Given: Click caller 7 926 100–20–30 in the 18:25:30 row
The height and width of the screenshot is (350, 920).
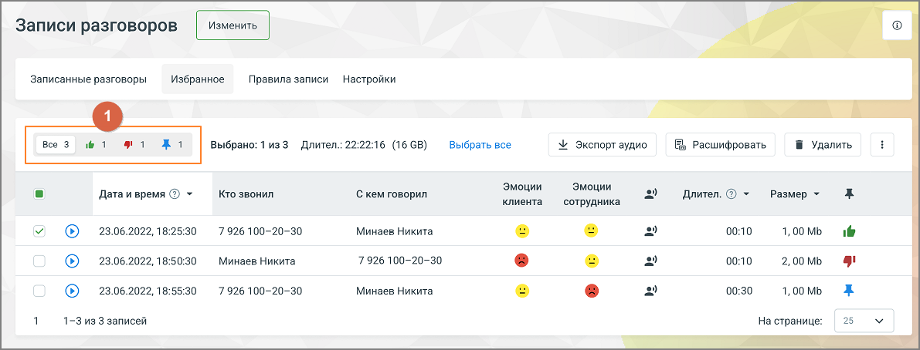Looking at the screenshot, I should tap(260, 232).
